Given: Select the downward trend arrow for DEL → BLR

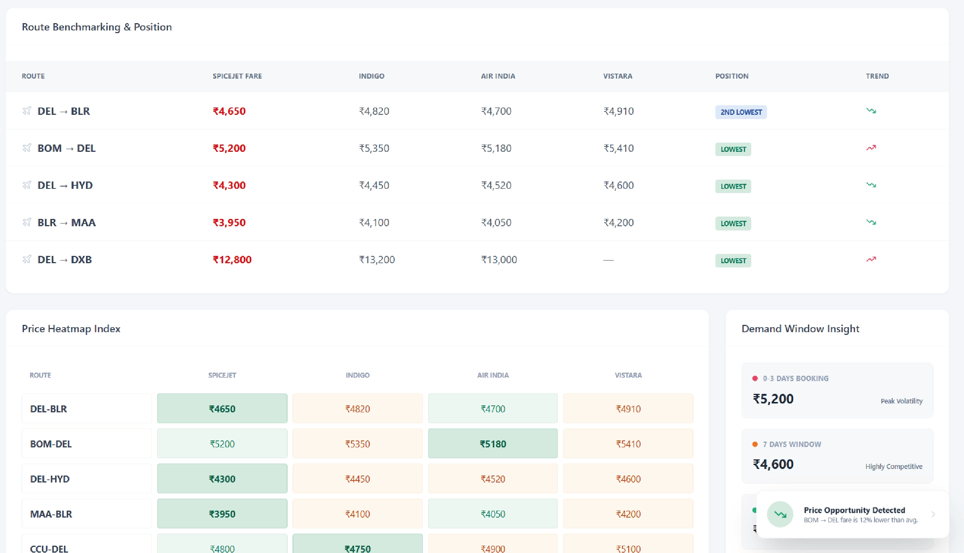Looking at the screenshot, I should click(871, 111).
